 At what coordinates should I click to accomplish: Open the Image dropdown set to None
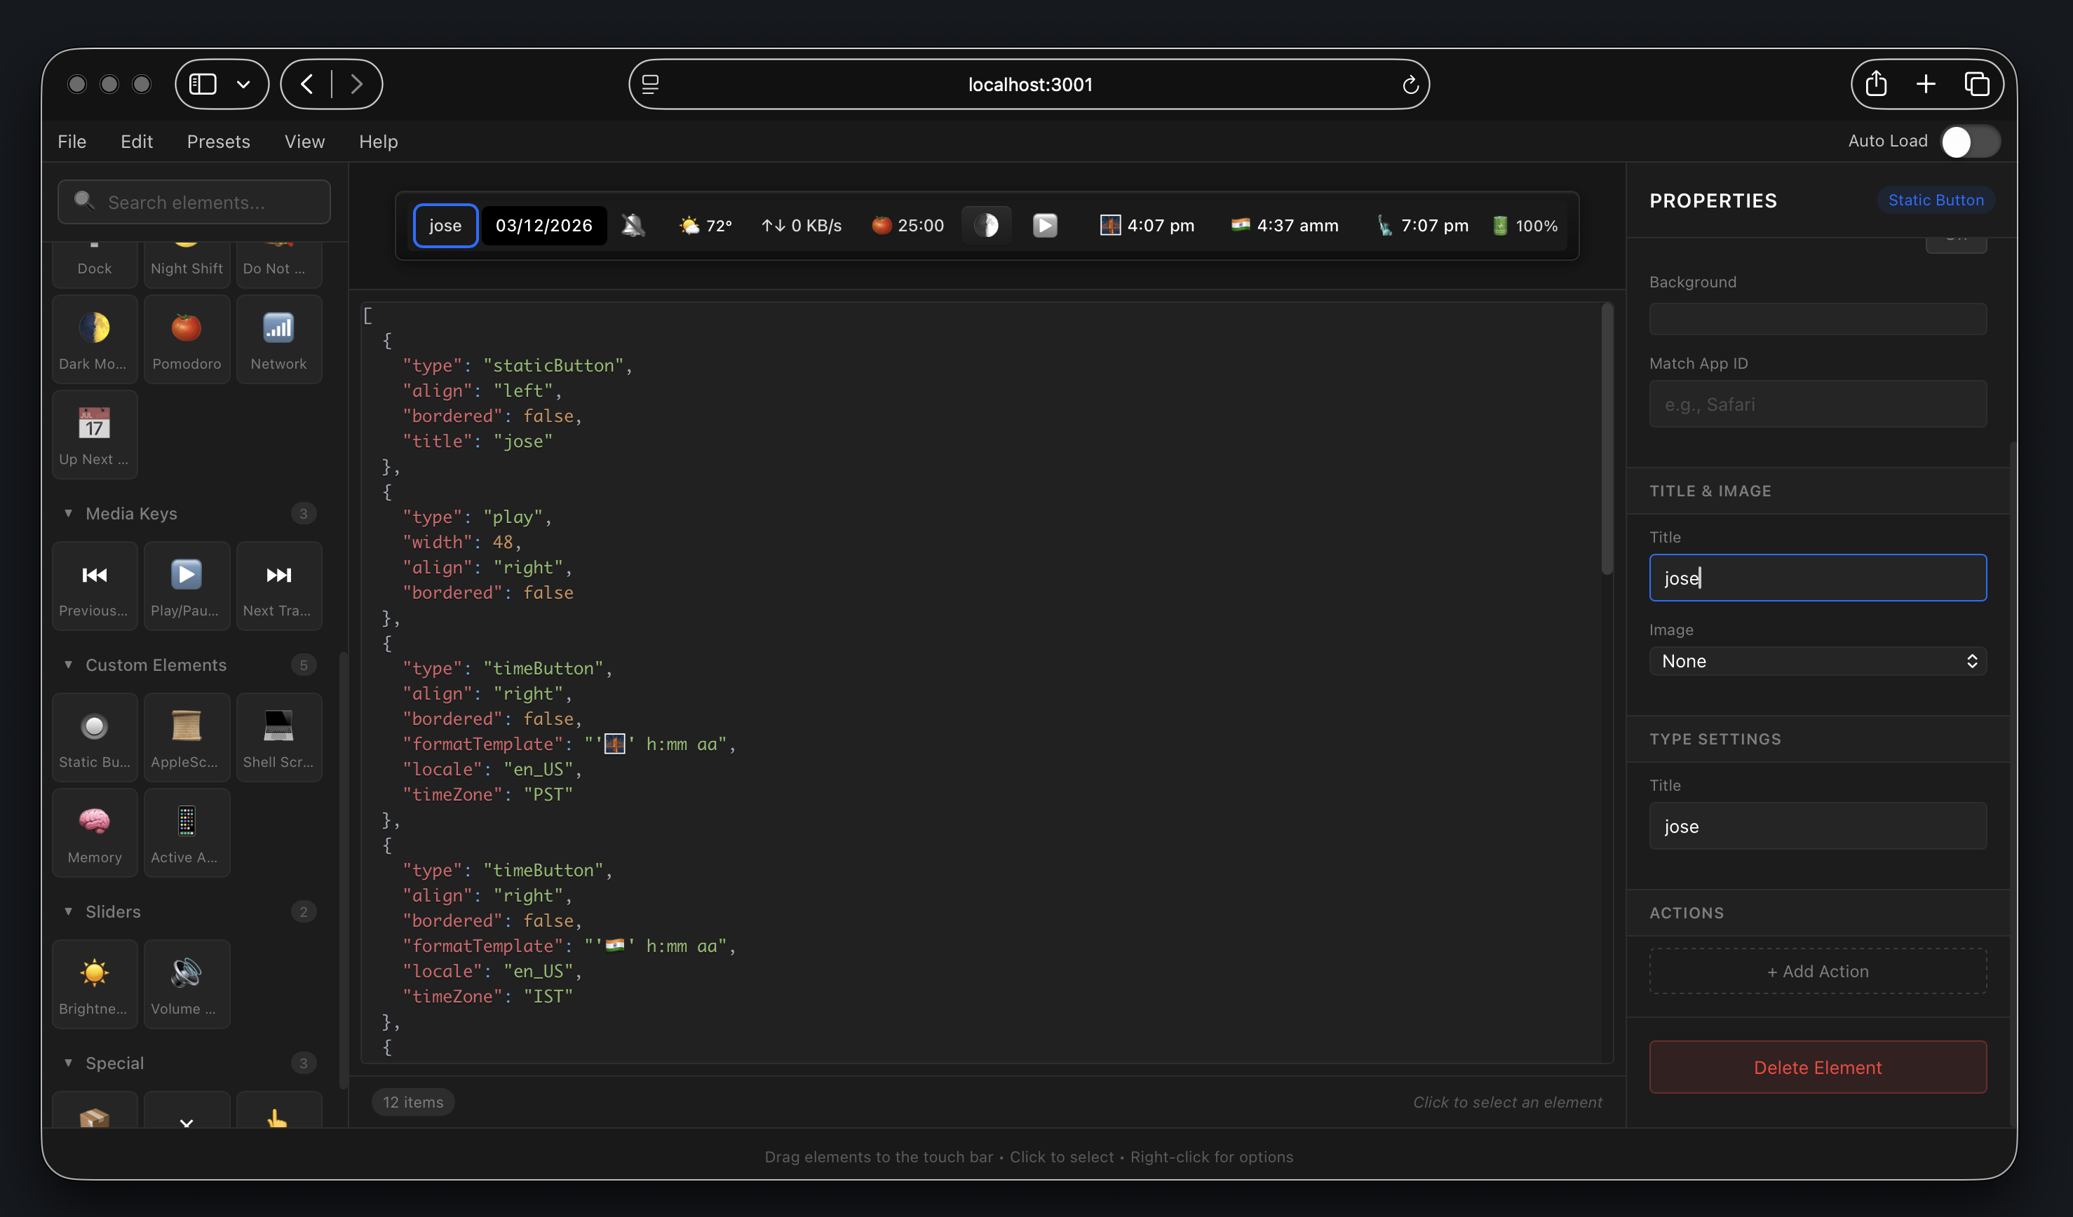pyautogui.click(x=1817, y=661)
